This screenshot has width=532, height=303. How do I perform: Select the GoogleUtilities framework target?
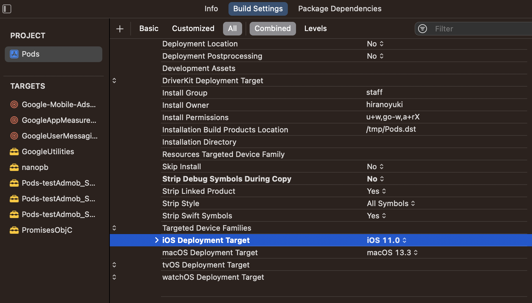(x=14, y=151)
